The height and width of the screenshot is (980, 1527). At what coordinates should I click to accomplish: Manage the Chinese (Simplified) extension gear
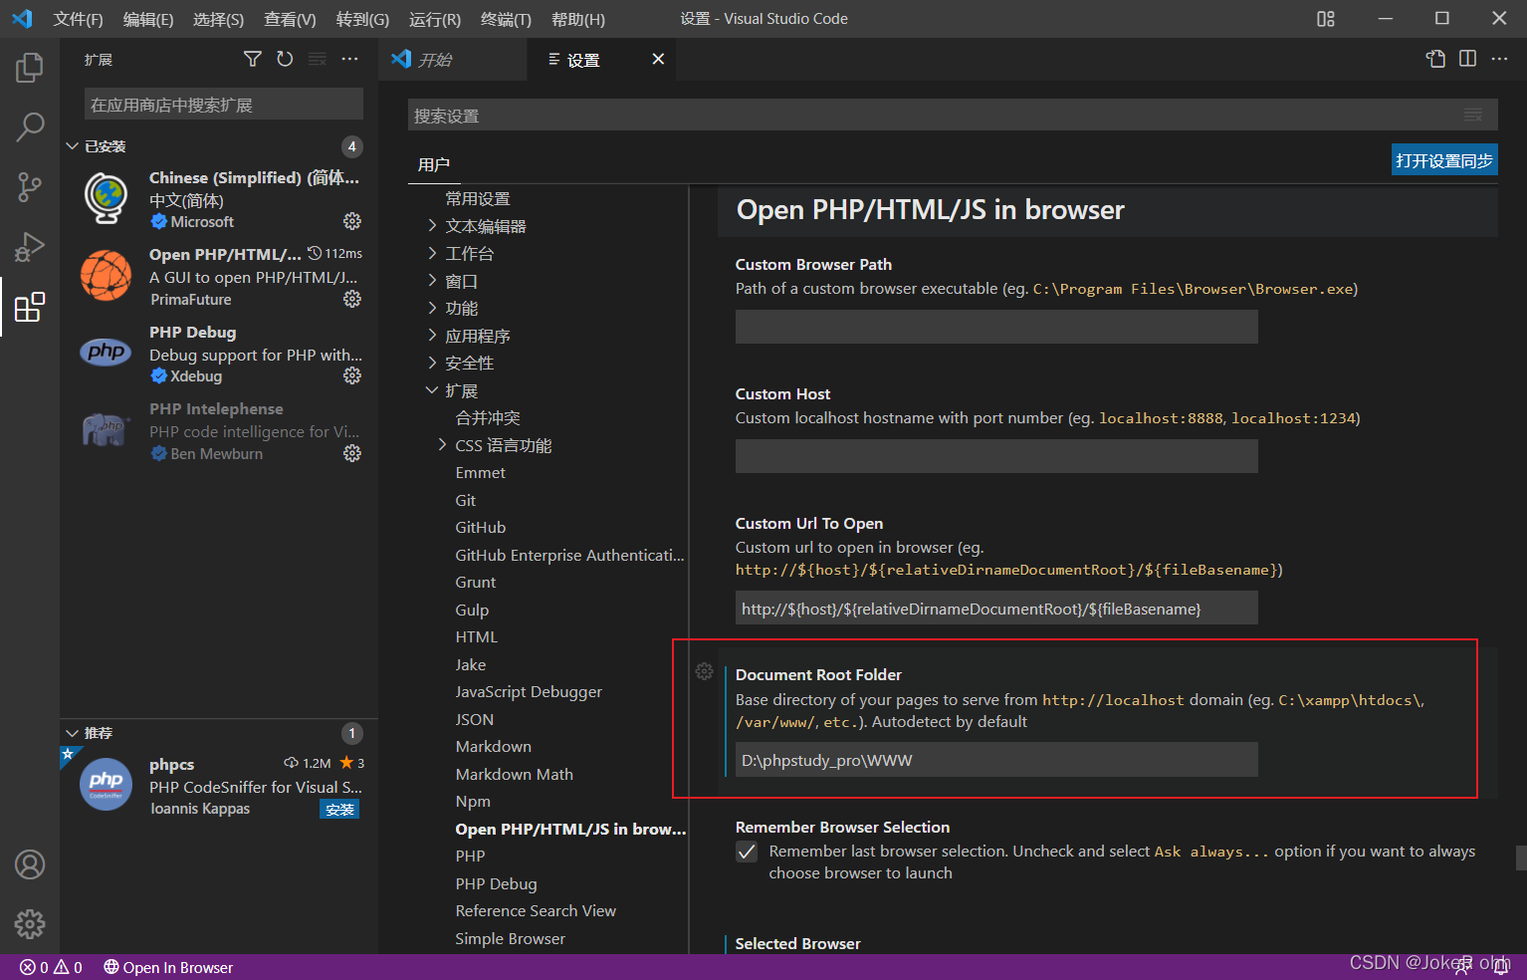[352, 221]
